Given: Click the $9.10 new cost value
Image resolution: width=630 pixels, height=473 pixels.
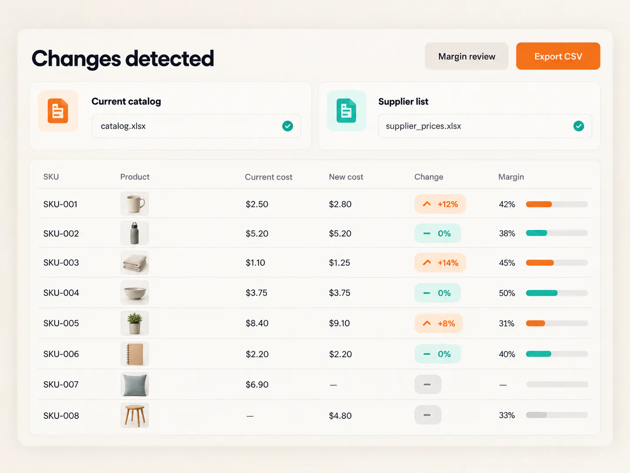Looking at the screenshot, I should coord(339,323).
